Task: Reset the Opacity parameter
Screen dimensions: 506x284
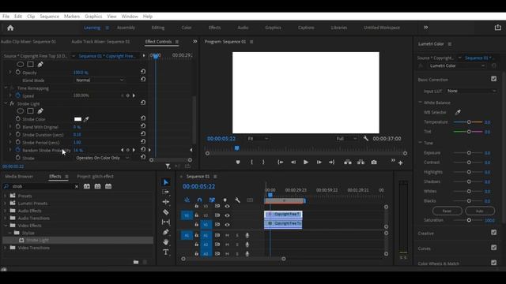Action: coord(143,72)
